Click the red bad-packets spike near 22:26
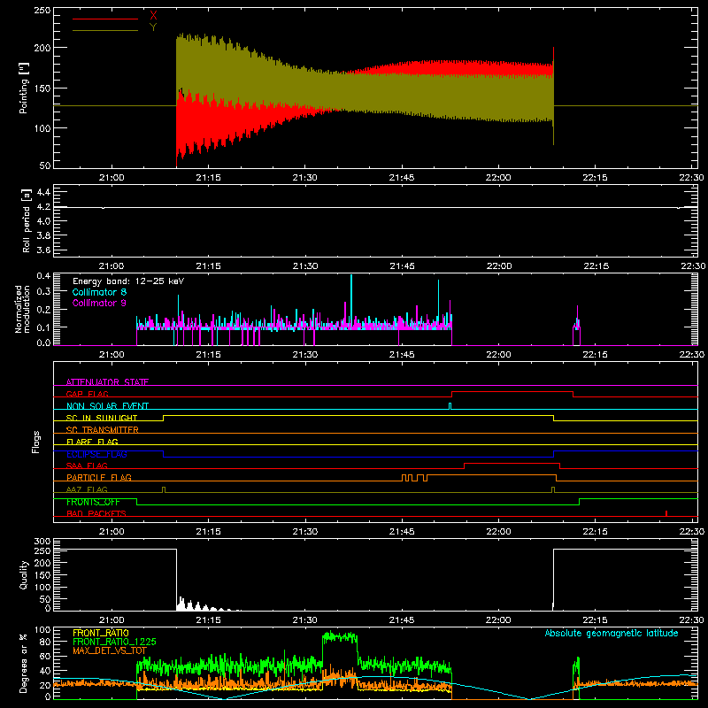This screenshot has width=708, height=708. (666, 513)
